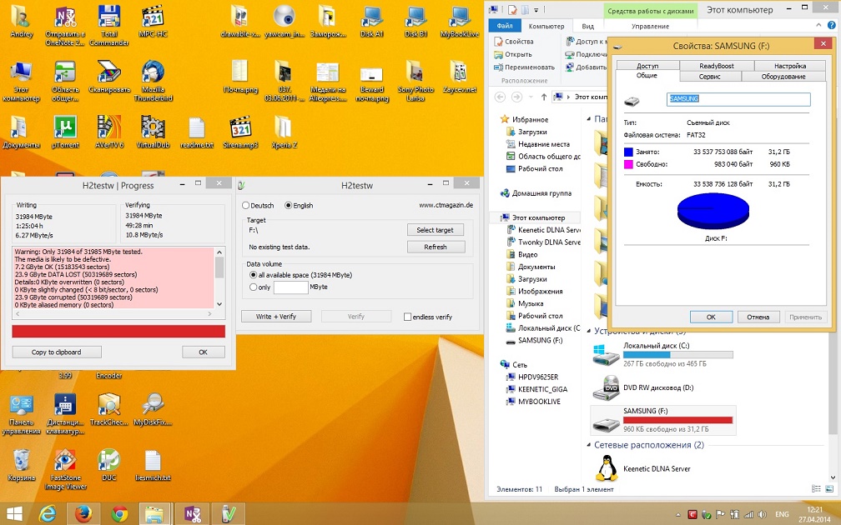Open FastStone Image Viewer shortcut
The height and width of the screenshot is (525, 841).
[65, 469]
